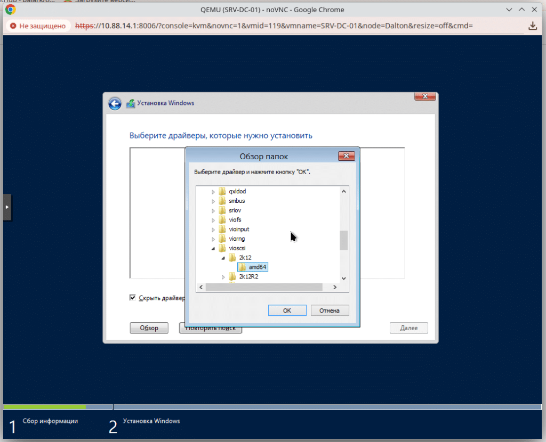Screen dimensions: 546x442
Task: Click the amd64 folder icon
Action: tap(242, 267)
